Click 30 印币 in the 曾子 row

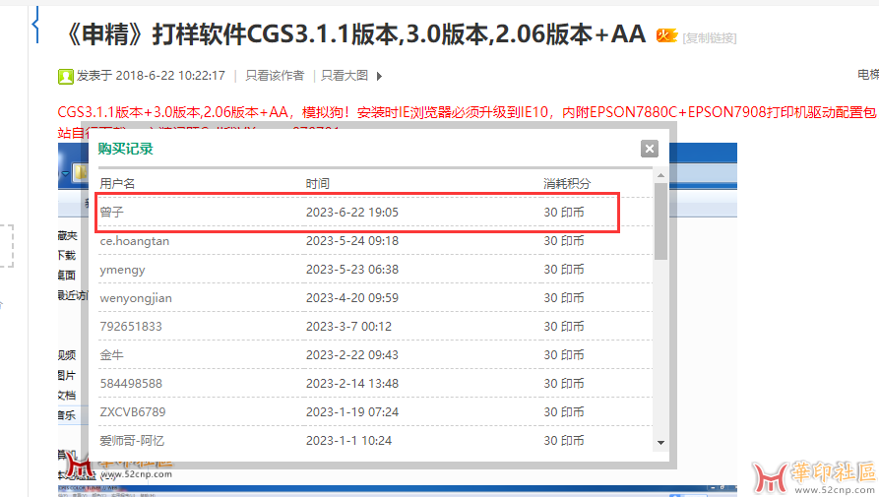coord(563,213)
